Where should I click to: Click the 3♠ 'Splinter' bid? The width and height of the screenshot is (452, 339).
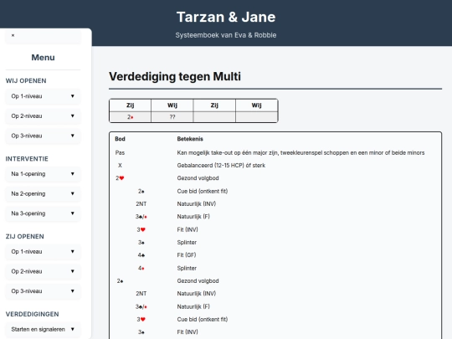[141, 243]
